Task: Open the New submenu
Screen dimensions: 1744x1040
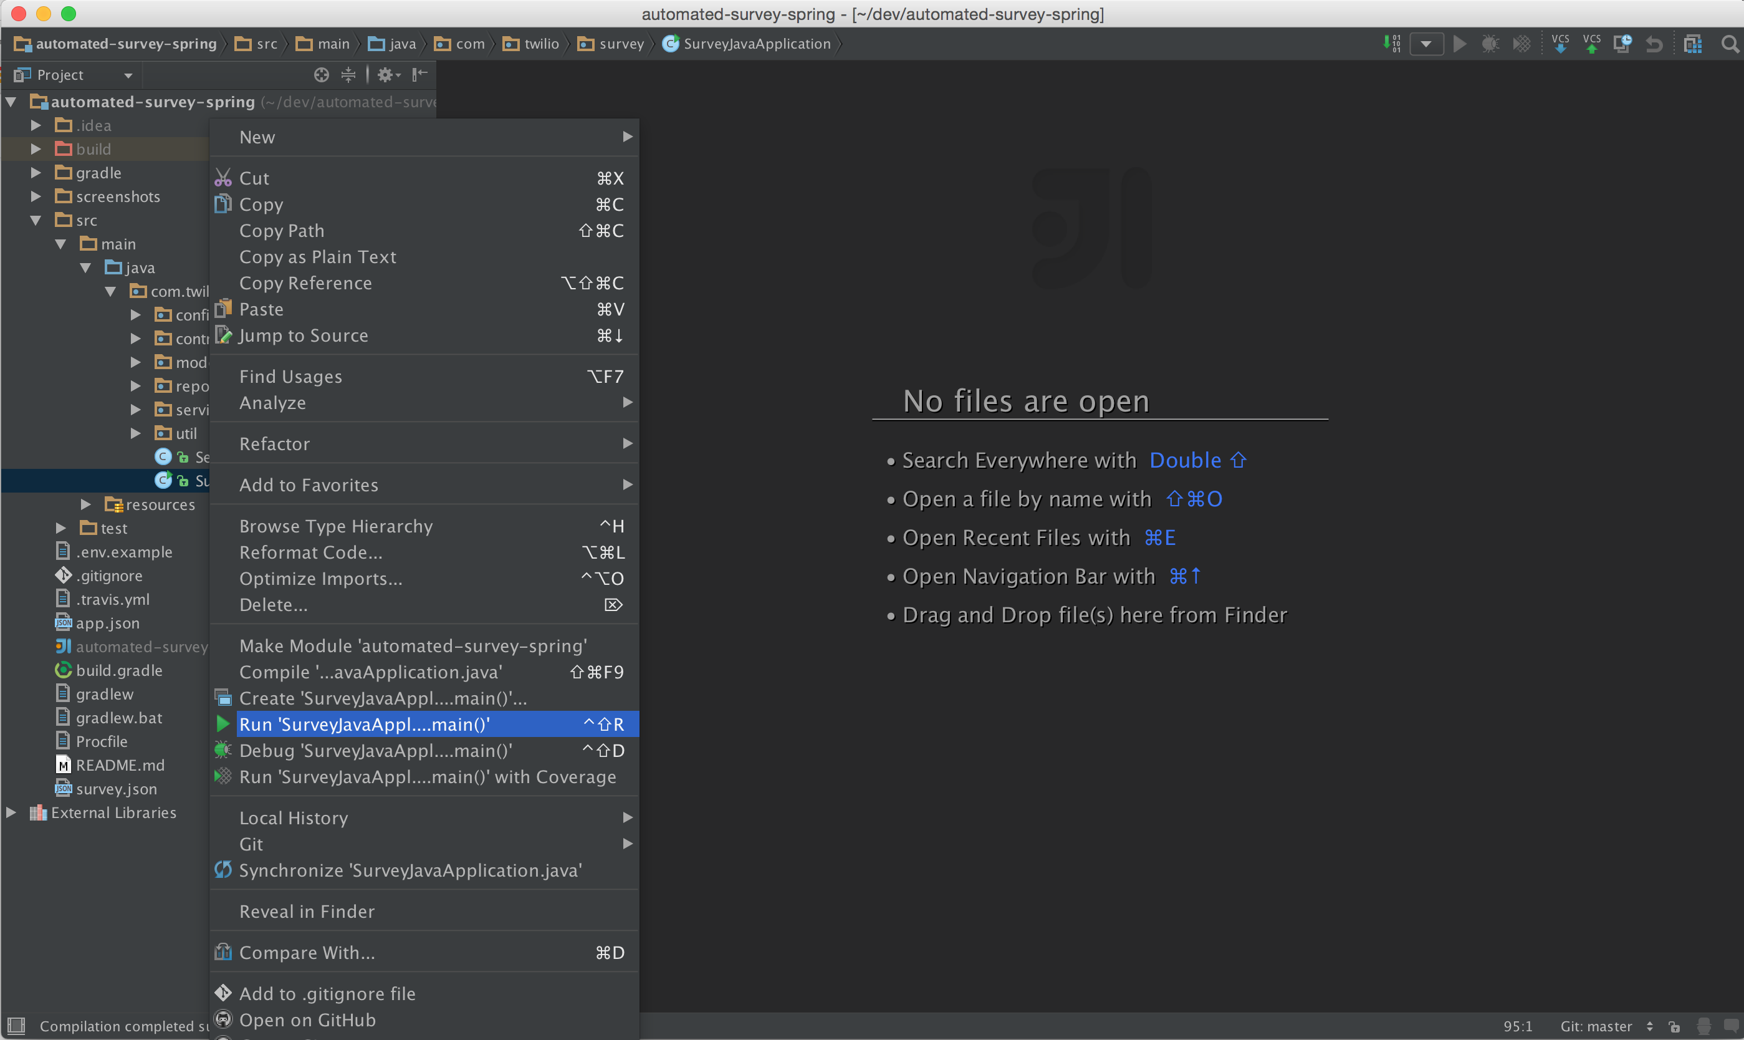Action: [x=424, y=137]
